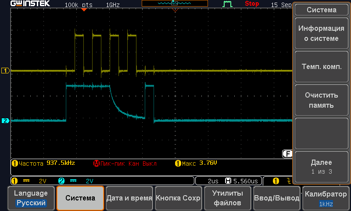Select the Система bottom menu tab

tap(80, 198)
